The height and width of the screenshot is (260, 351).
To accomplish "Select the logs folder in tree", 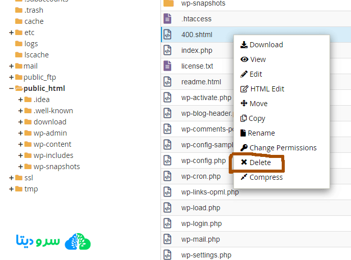I will [x=31, y=44].
